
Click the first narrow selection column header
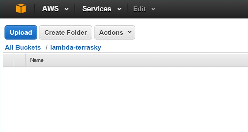(x=8, y=60)
